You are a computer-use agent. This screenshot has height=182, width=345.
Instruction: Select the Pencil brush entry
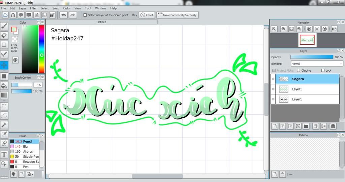coord(24,141)
